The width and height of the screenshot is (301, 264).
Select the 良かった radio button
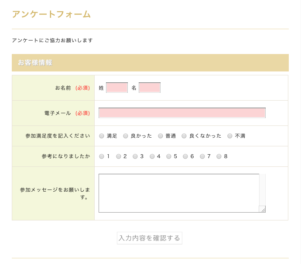tap(126, 136)
